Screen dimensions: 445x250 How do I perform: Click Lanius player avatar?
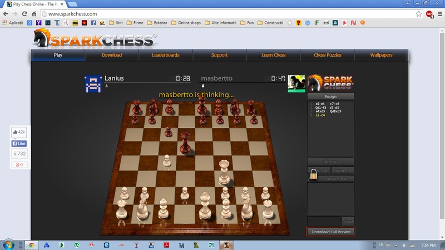[93, 84]
